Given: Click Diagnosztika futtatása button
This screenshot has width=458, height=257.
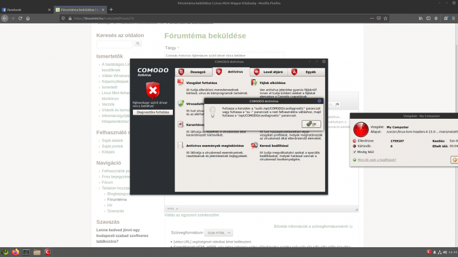Looking at the screenshot, I should coord(153,112).
